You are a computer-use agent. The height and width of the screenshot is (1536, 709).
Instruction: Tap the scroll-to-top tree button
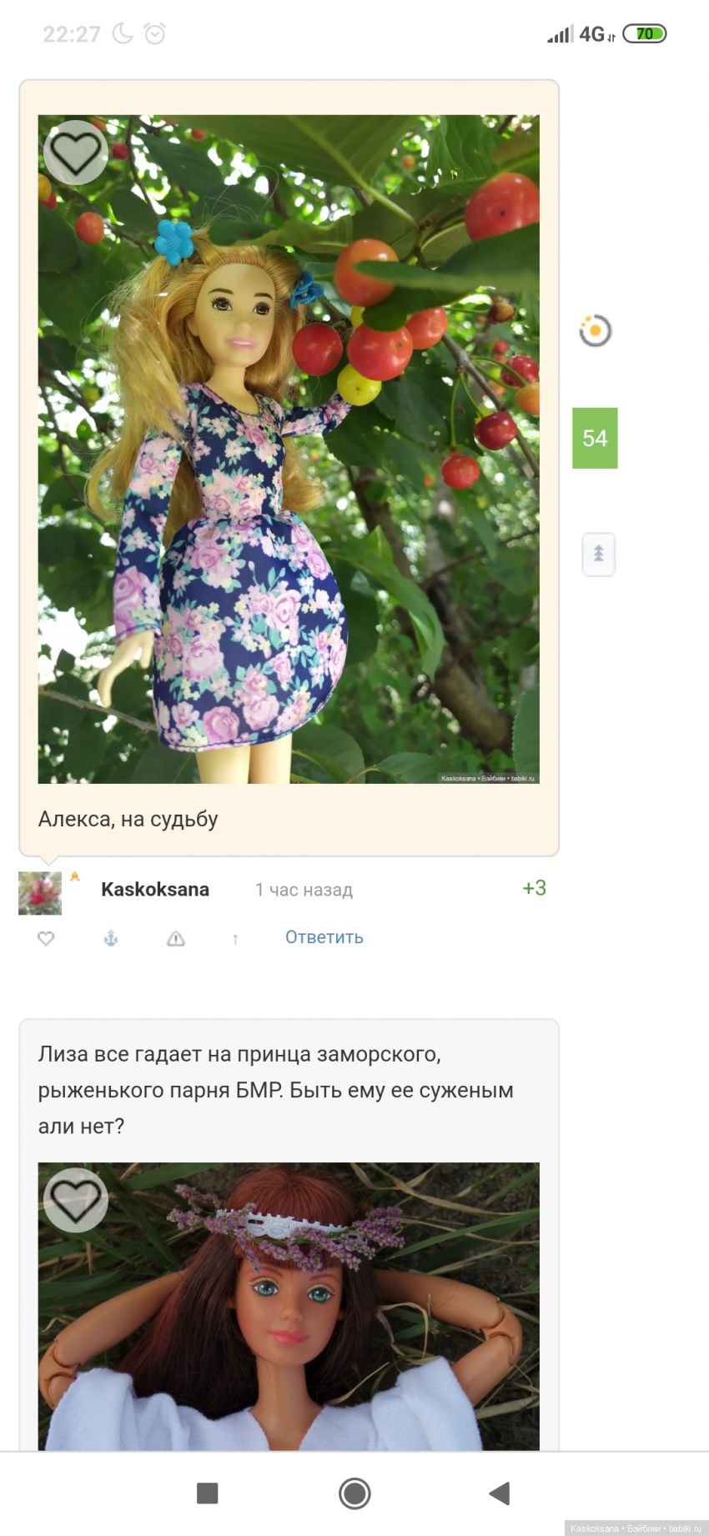coord(598,554)
